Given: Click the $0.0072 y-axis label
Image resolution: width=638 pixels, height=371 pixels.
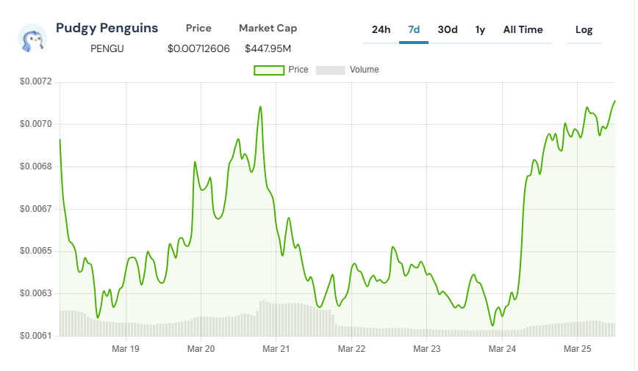Looking at the screenshot, I should [x=36, y=81].
